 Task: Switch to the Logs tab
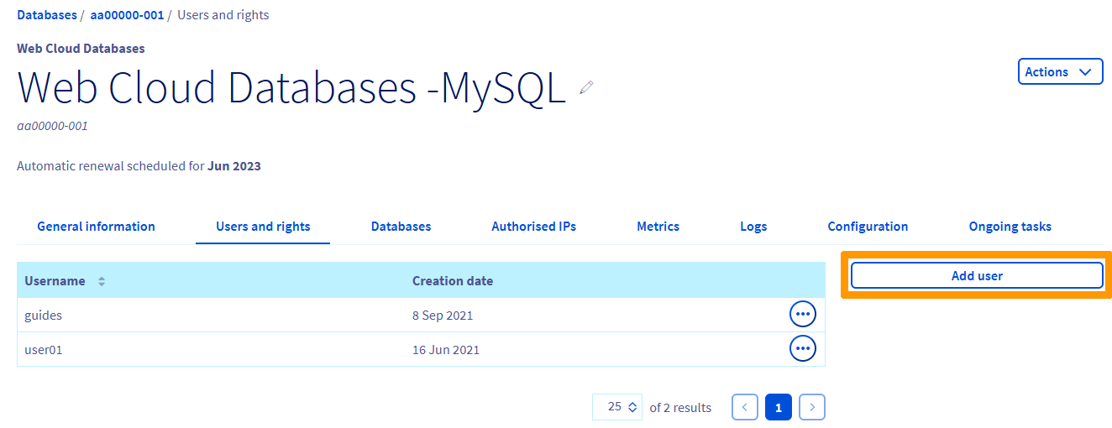pyautogui.click(x=753, y=227)
